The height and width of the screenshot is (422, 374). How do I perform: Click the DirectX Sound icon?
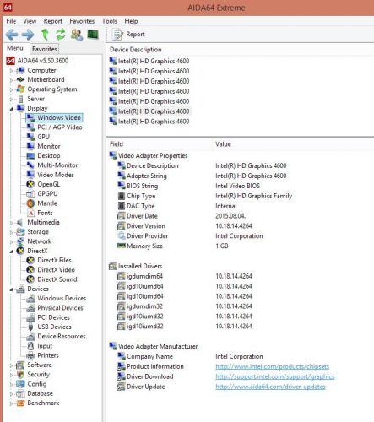[x=30, y=279]
